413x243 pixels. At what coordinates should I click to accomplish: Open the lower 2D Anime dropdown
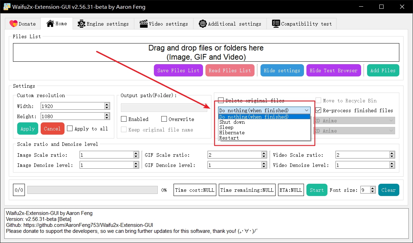(x=354, y=131)
